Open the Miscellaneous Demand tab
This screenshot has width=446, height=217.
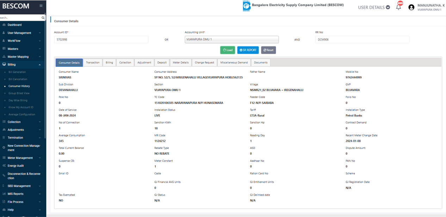(x=234, y=63)
